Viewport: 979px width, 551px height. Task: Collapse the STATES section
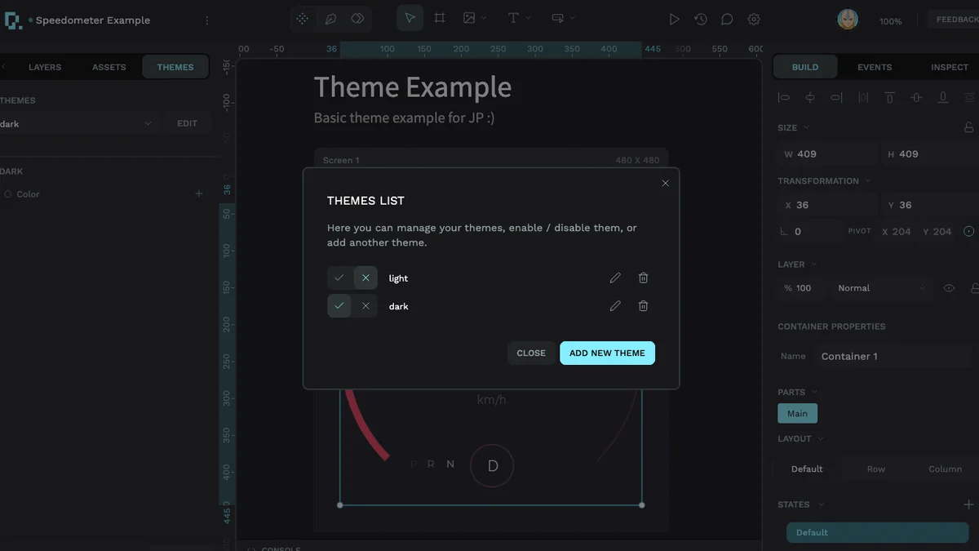(x=822, y=504)
